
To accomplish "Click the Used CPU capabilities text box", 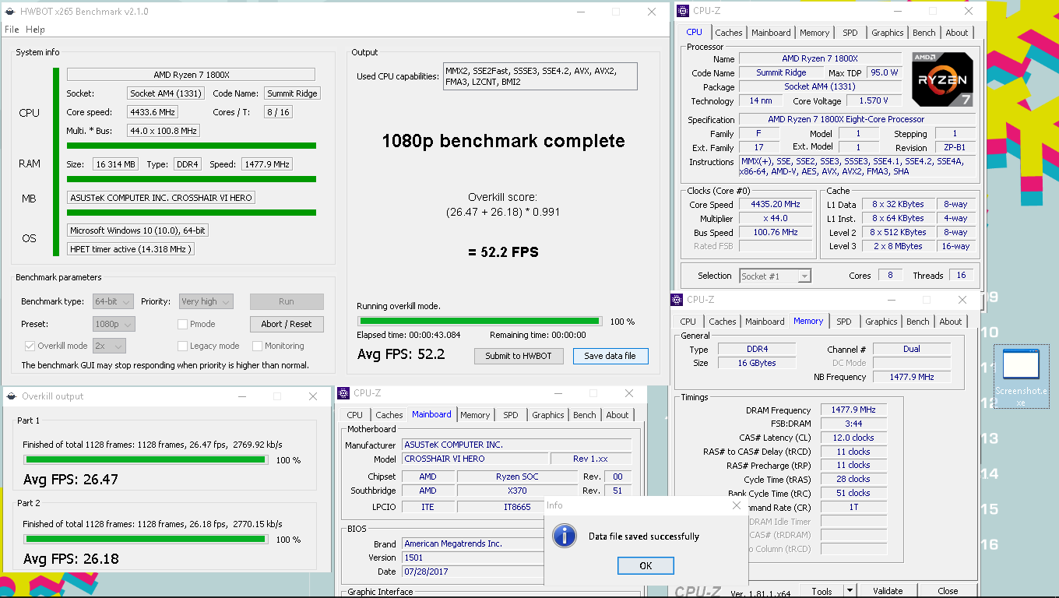I will [x=540, y=76].
